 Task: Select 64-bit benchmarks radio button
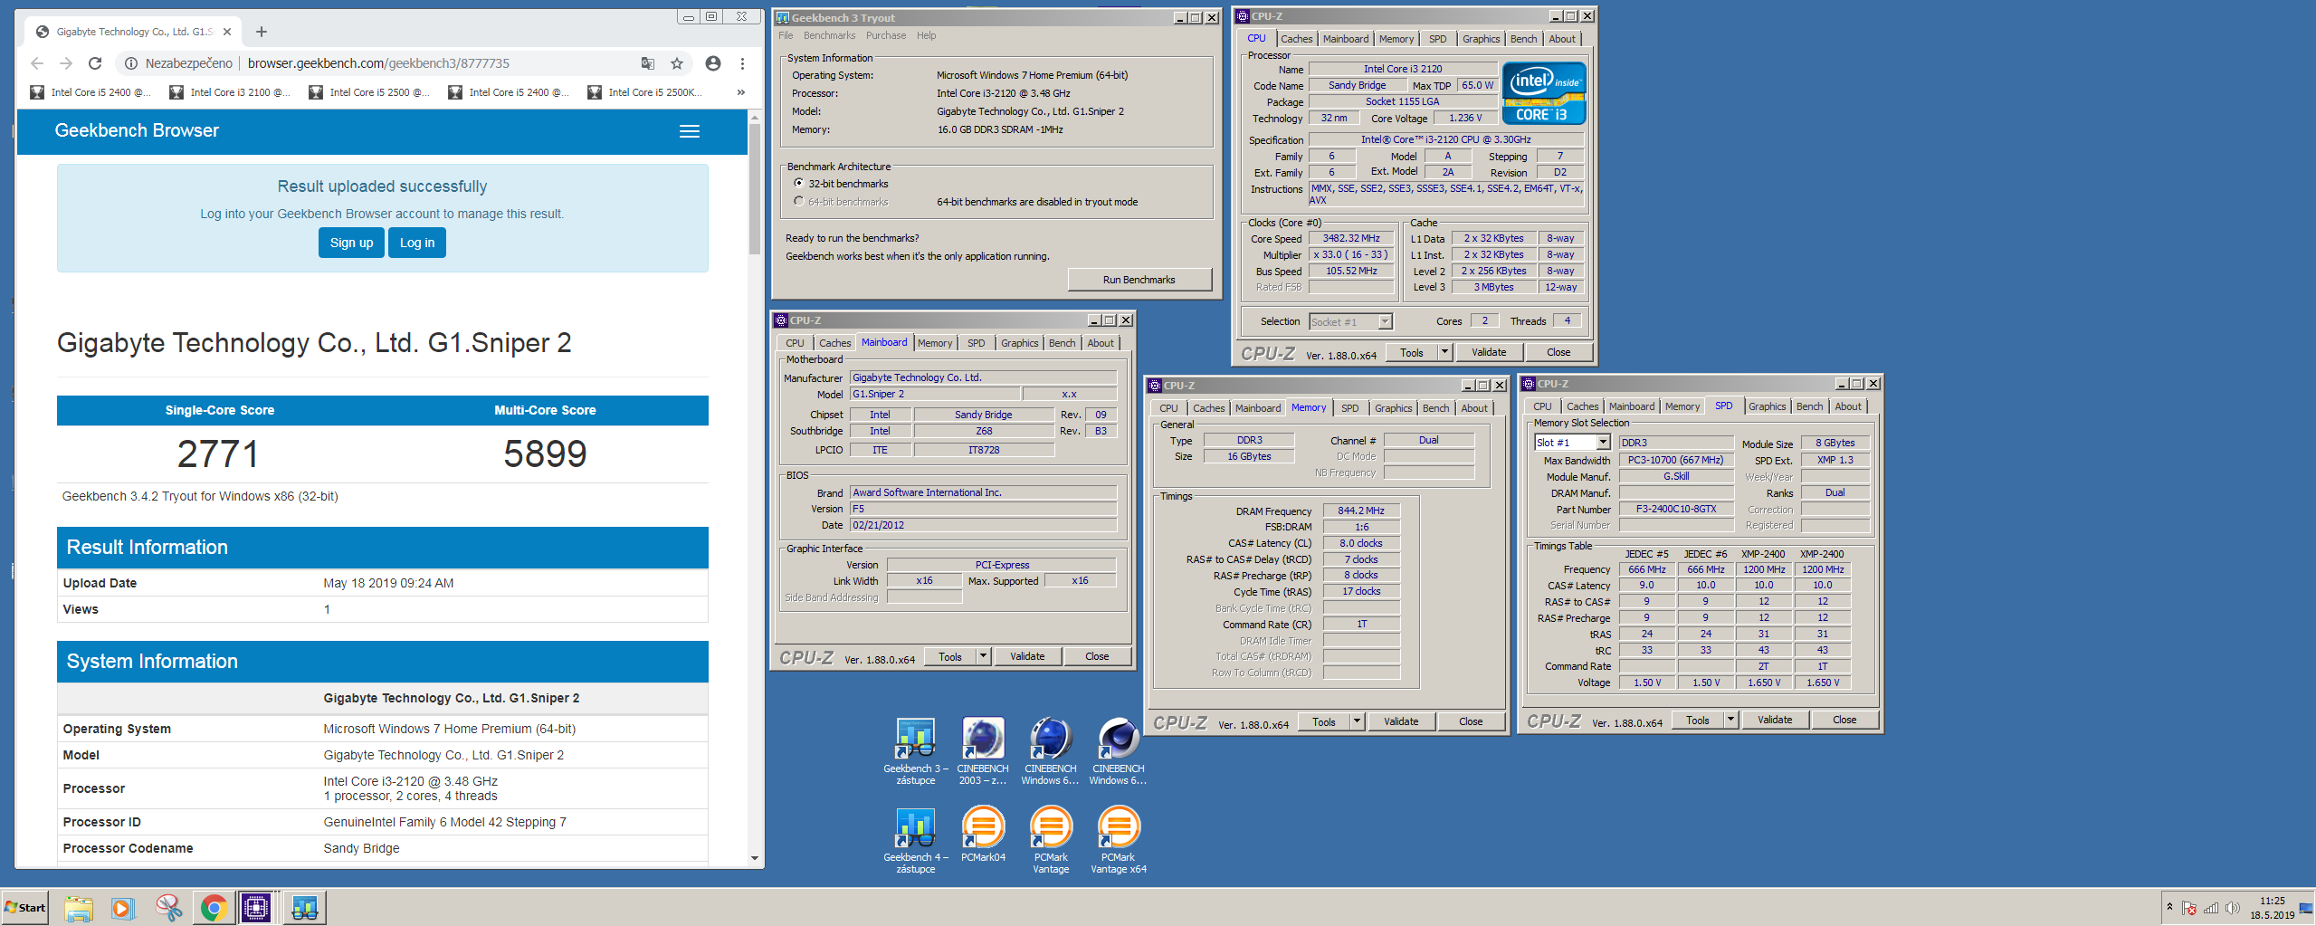click(x=798, y=201)
